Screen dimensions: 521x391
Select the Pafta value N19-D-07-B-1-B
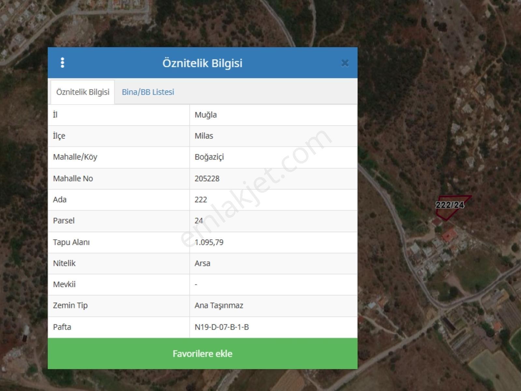[222, 327]
